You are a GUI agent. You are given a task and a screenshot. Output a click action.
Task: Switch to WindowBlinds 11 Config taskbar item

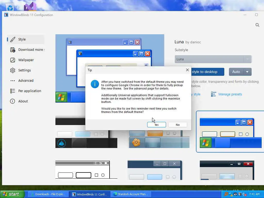pyautogui.click(x=90, y=194)
